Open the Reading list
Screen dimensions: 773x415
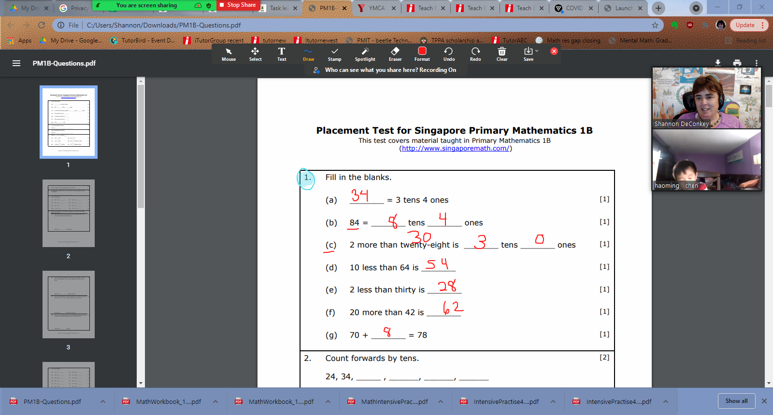click(746, 41)
